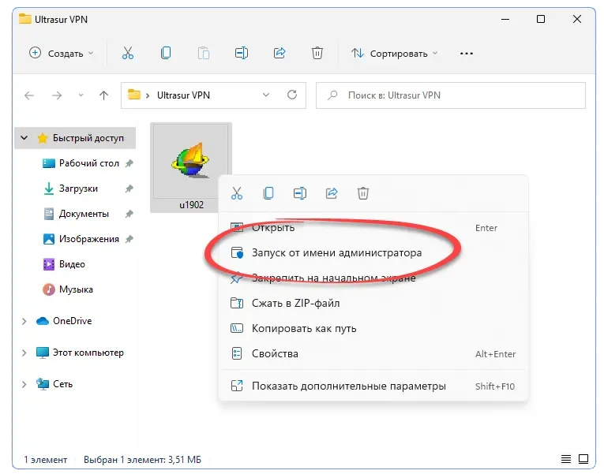Viewport: 604px width, 474px height.
Task: Choose Свойства in the context menu
Action: [373, 353]
